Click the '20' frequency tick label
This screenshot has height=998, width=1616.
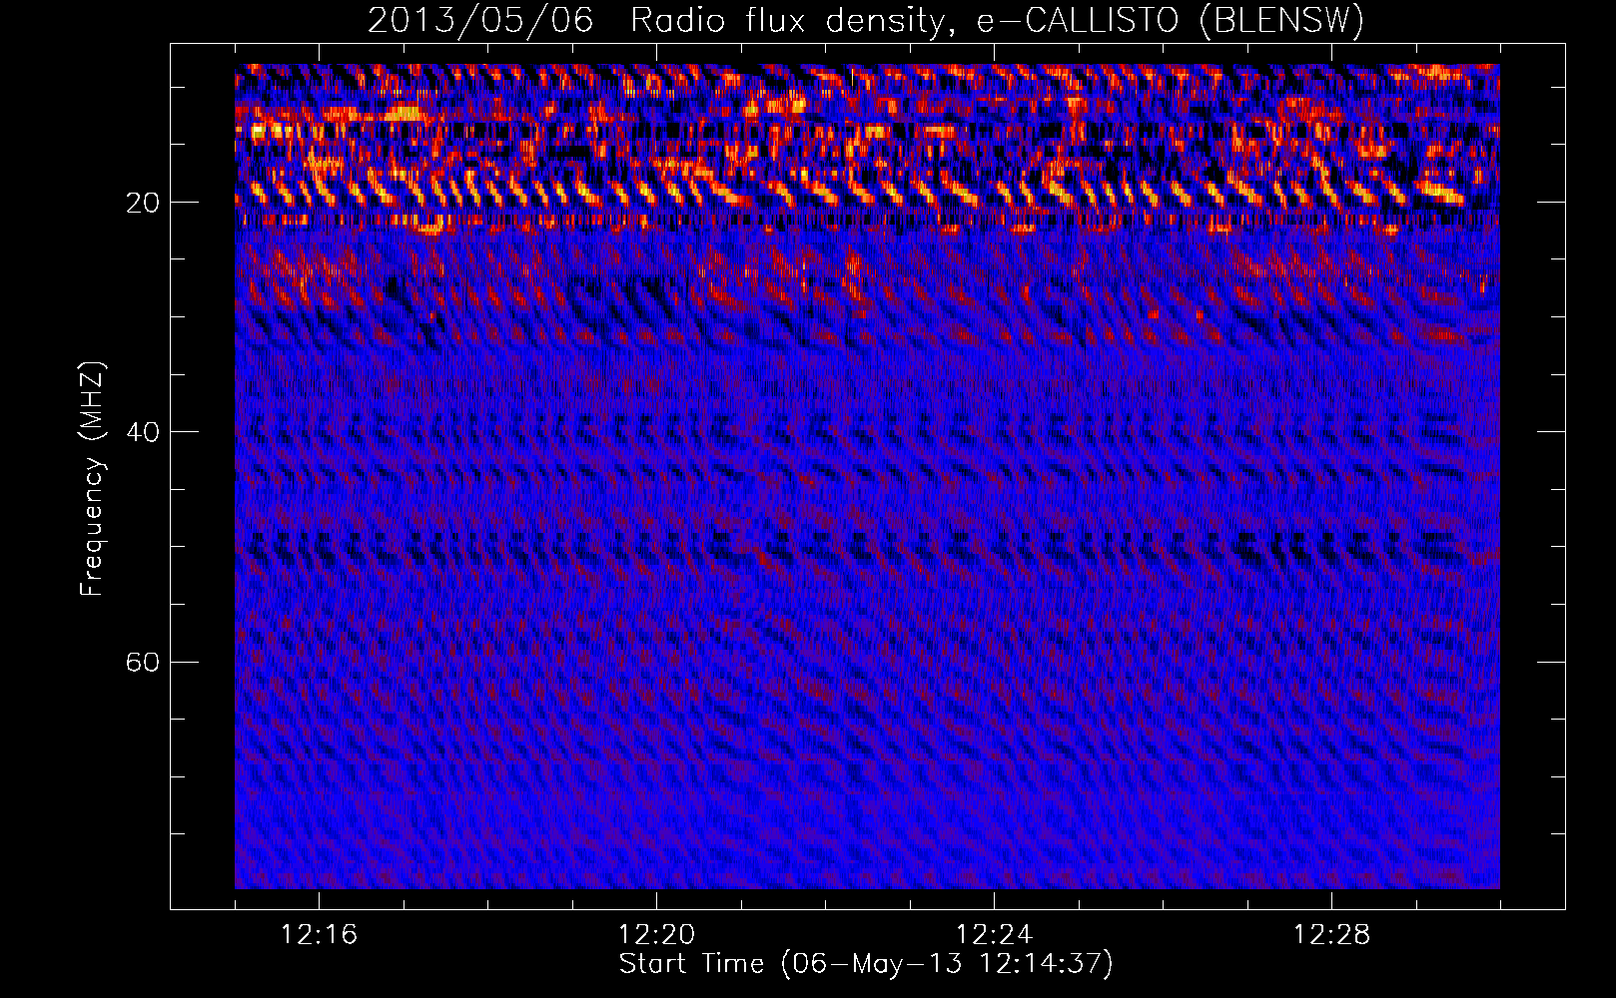point(143,203)
